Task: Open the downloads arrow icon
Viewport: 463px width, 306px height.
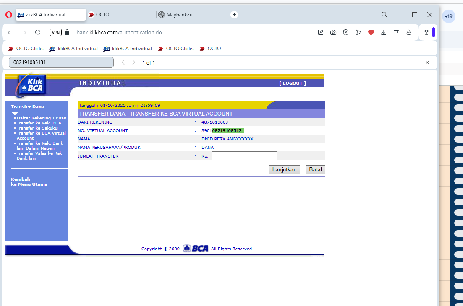Action: (384, 32)
